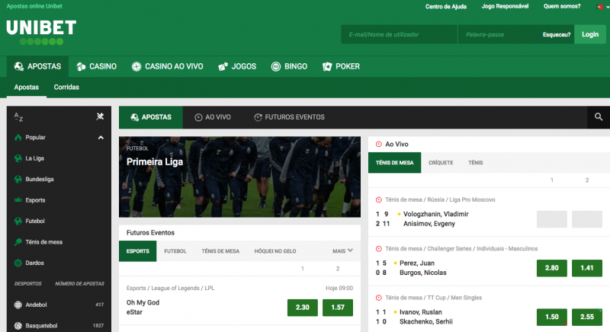Focus the E-mail/Nome de utilizador field

(399, 34)
